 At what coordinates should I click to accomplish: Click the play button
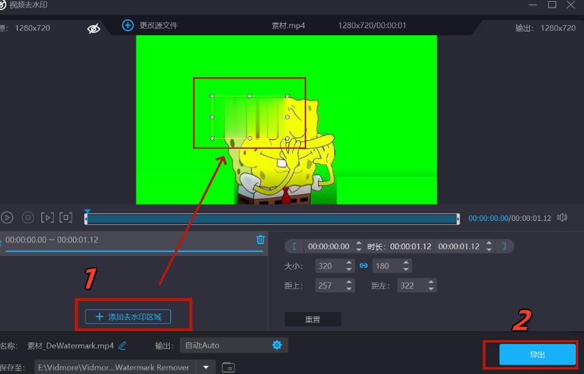tap(7, 218)
